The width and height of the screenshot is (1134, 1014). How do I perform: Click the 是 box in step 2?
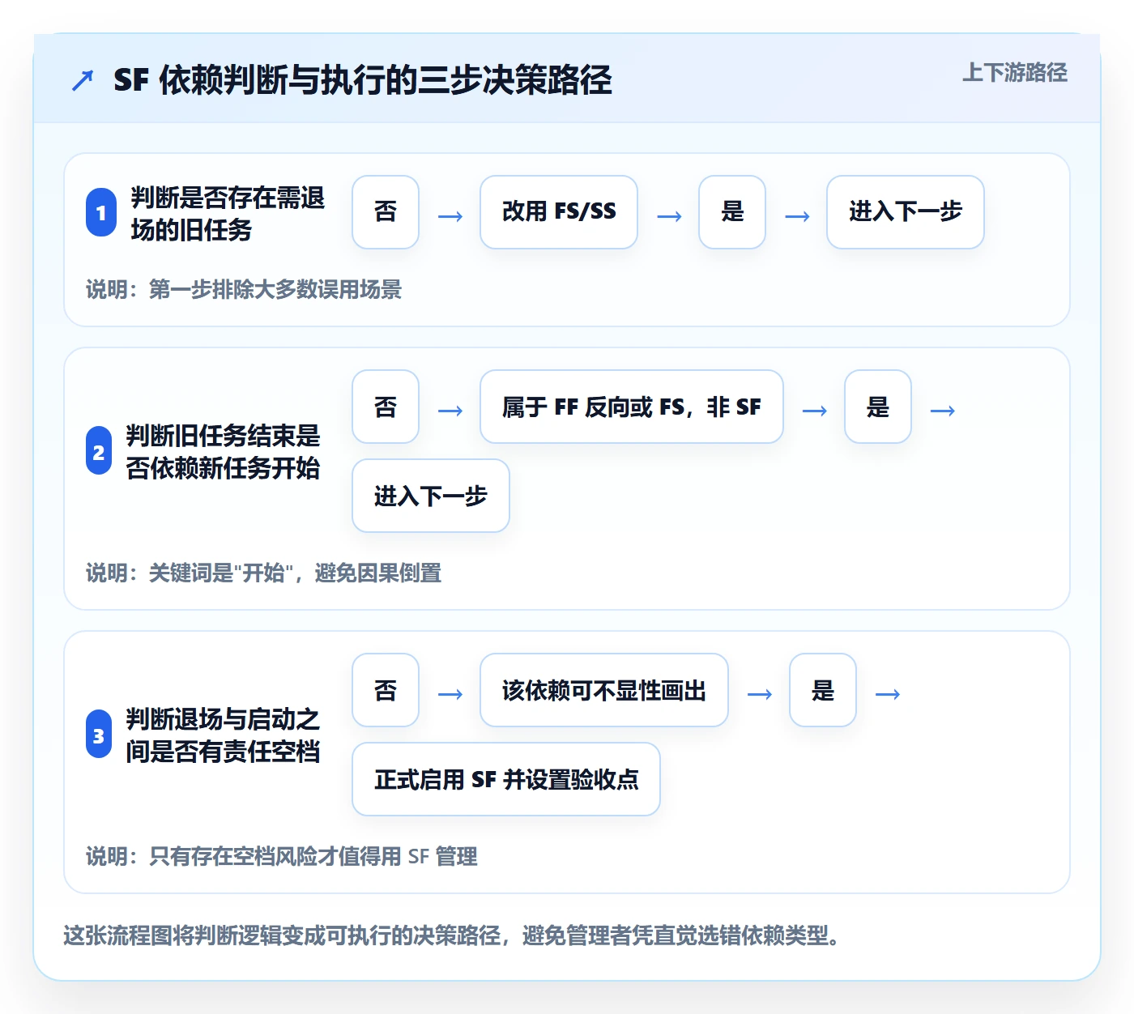coord(878,407)
